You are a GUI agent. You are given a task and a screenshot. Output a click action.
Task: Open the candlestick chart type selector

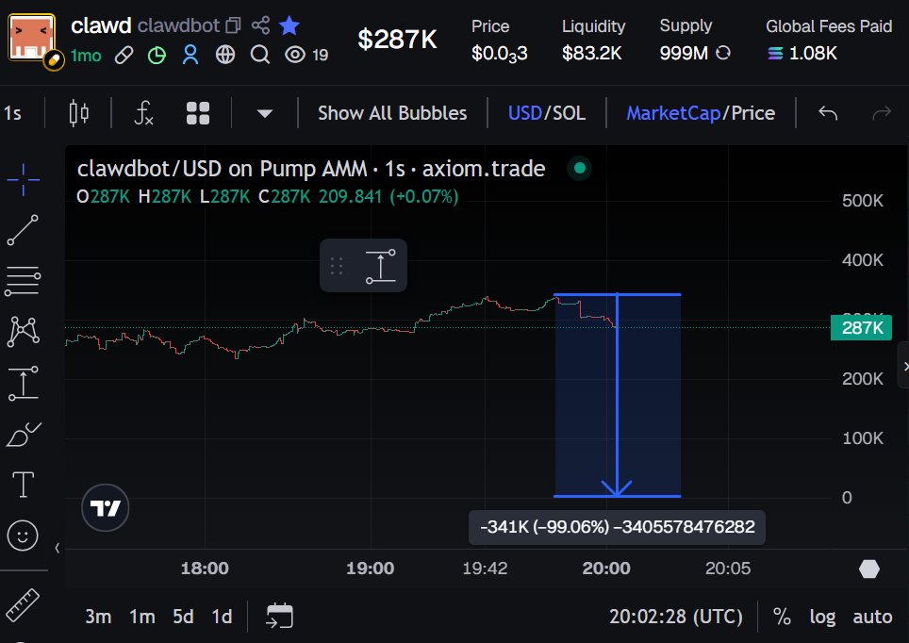coord(79,112)
